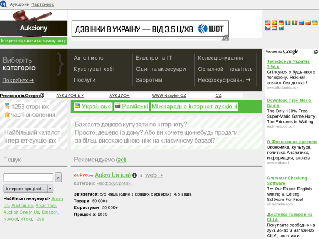
Task: Open popular link 'Auction Ua'
Action: tap(22, 206)
